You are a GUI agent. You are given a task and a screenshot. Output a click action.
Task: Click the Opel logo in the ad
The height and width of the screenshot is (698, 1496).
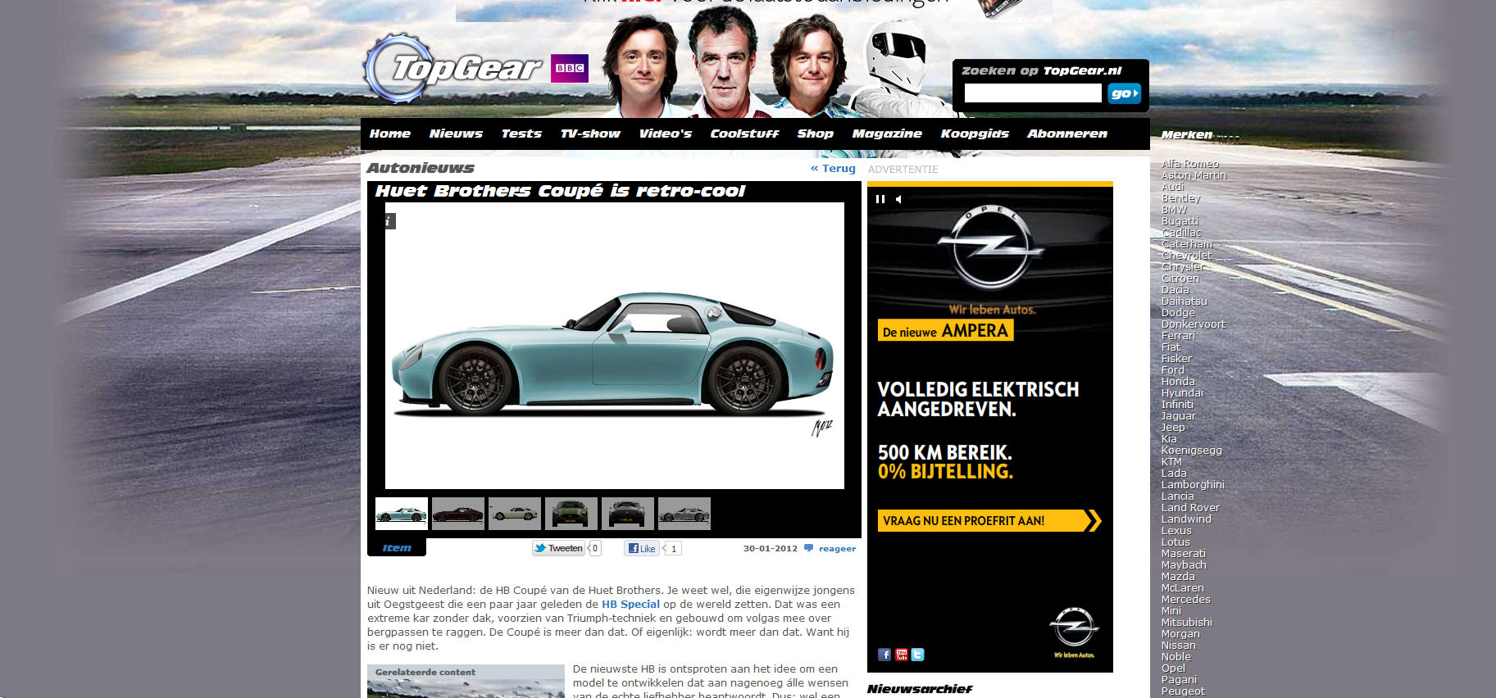tap(990, 248)
